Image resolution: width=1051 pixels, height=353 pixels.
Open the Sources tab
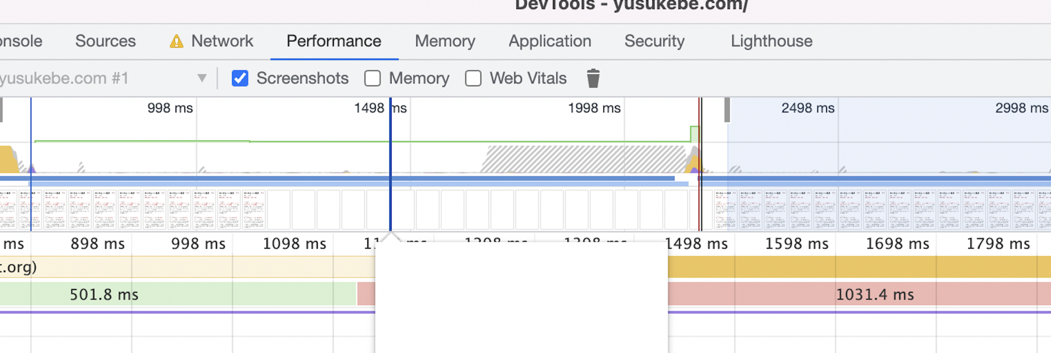coord(105,41)
